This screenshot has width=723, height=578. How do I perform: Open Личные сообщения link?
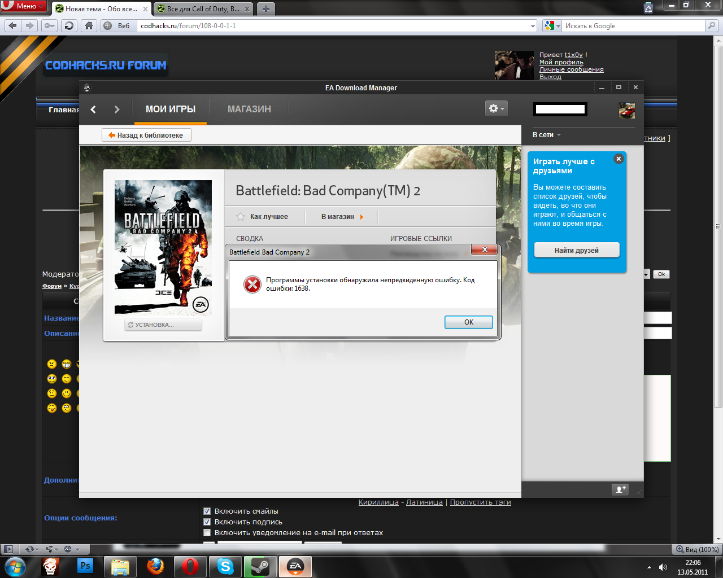click(x=572, y=69)
